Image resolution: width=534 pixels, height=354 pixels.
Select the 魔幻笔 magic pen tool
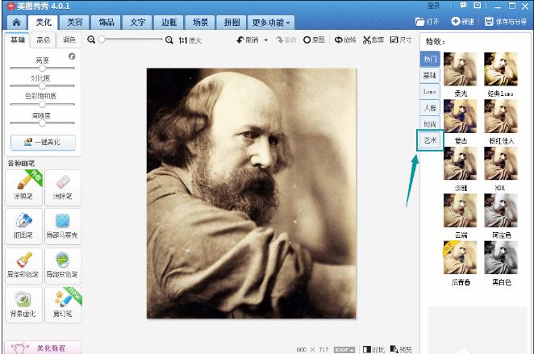[62, 302]
